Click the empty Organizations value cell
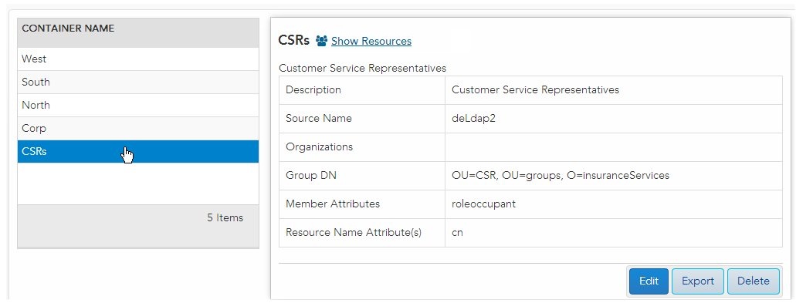Screen dimensions: 796x303 [x=614, y=147]
